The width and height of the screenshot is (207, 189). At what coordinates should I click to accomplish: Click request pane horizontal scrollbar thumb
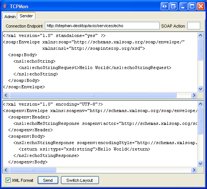pyautogui.click(x=93, y=95)
